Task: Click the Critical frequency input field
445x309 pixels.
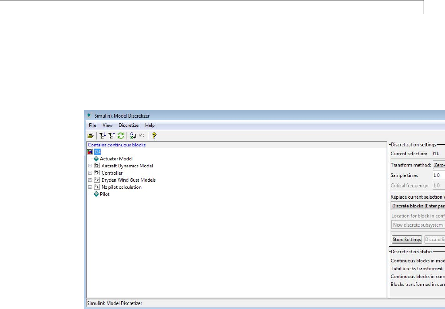Action: tap(439, 186)
